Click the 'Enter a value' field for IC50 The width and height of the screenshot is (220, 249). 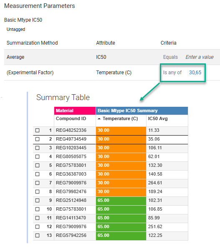coord(200,57)
